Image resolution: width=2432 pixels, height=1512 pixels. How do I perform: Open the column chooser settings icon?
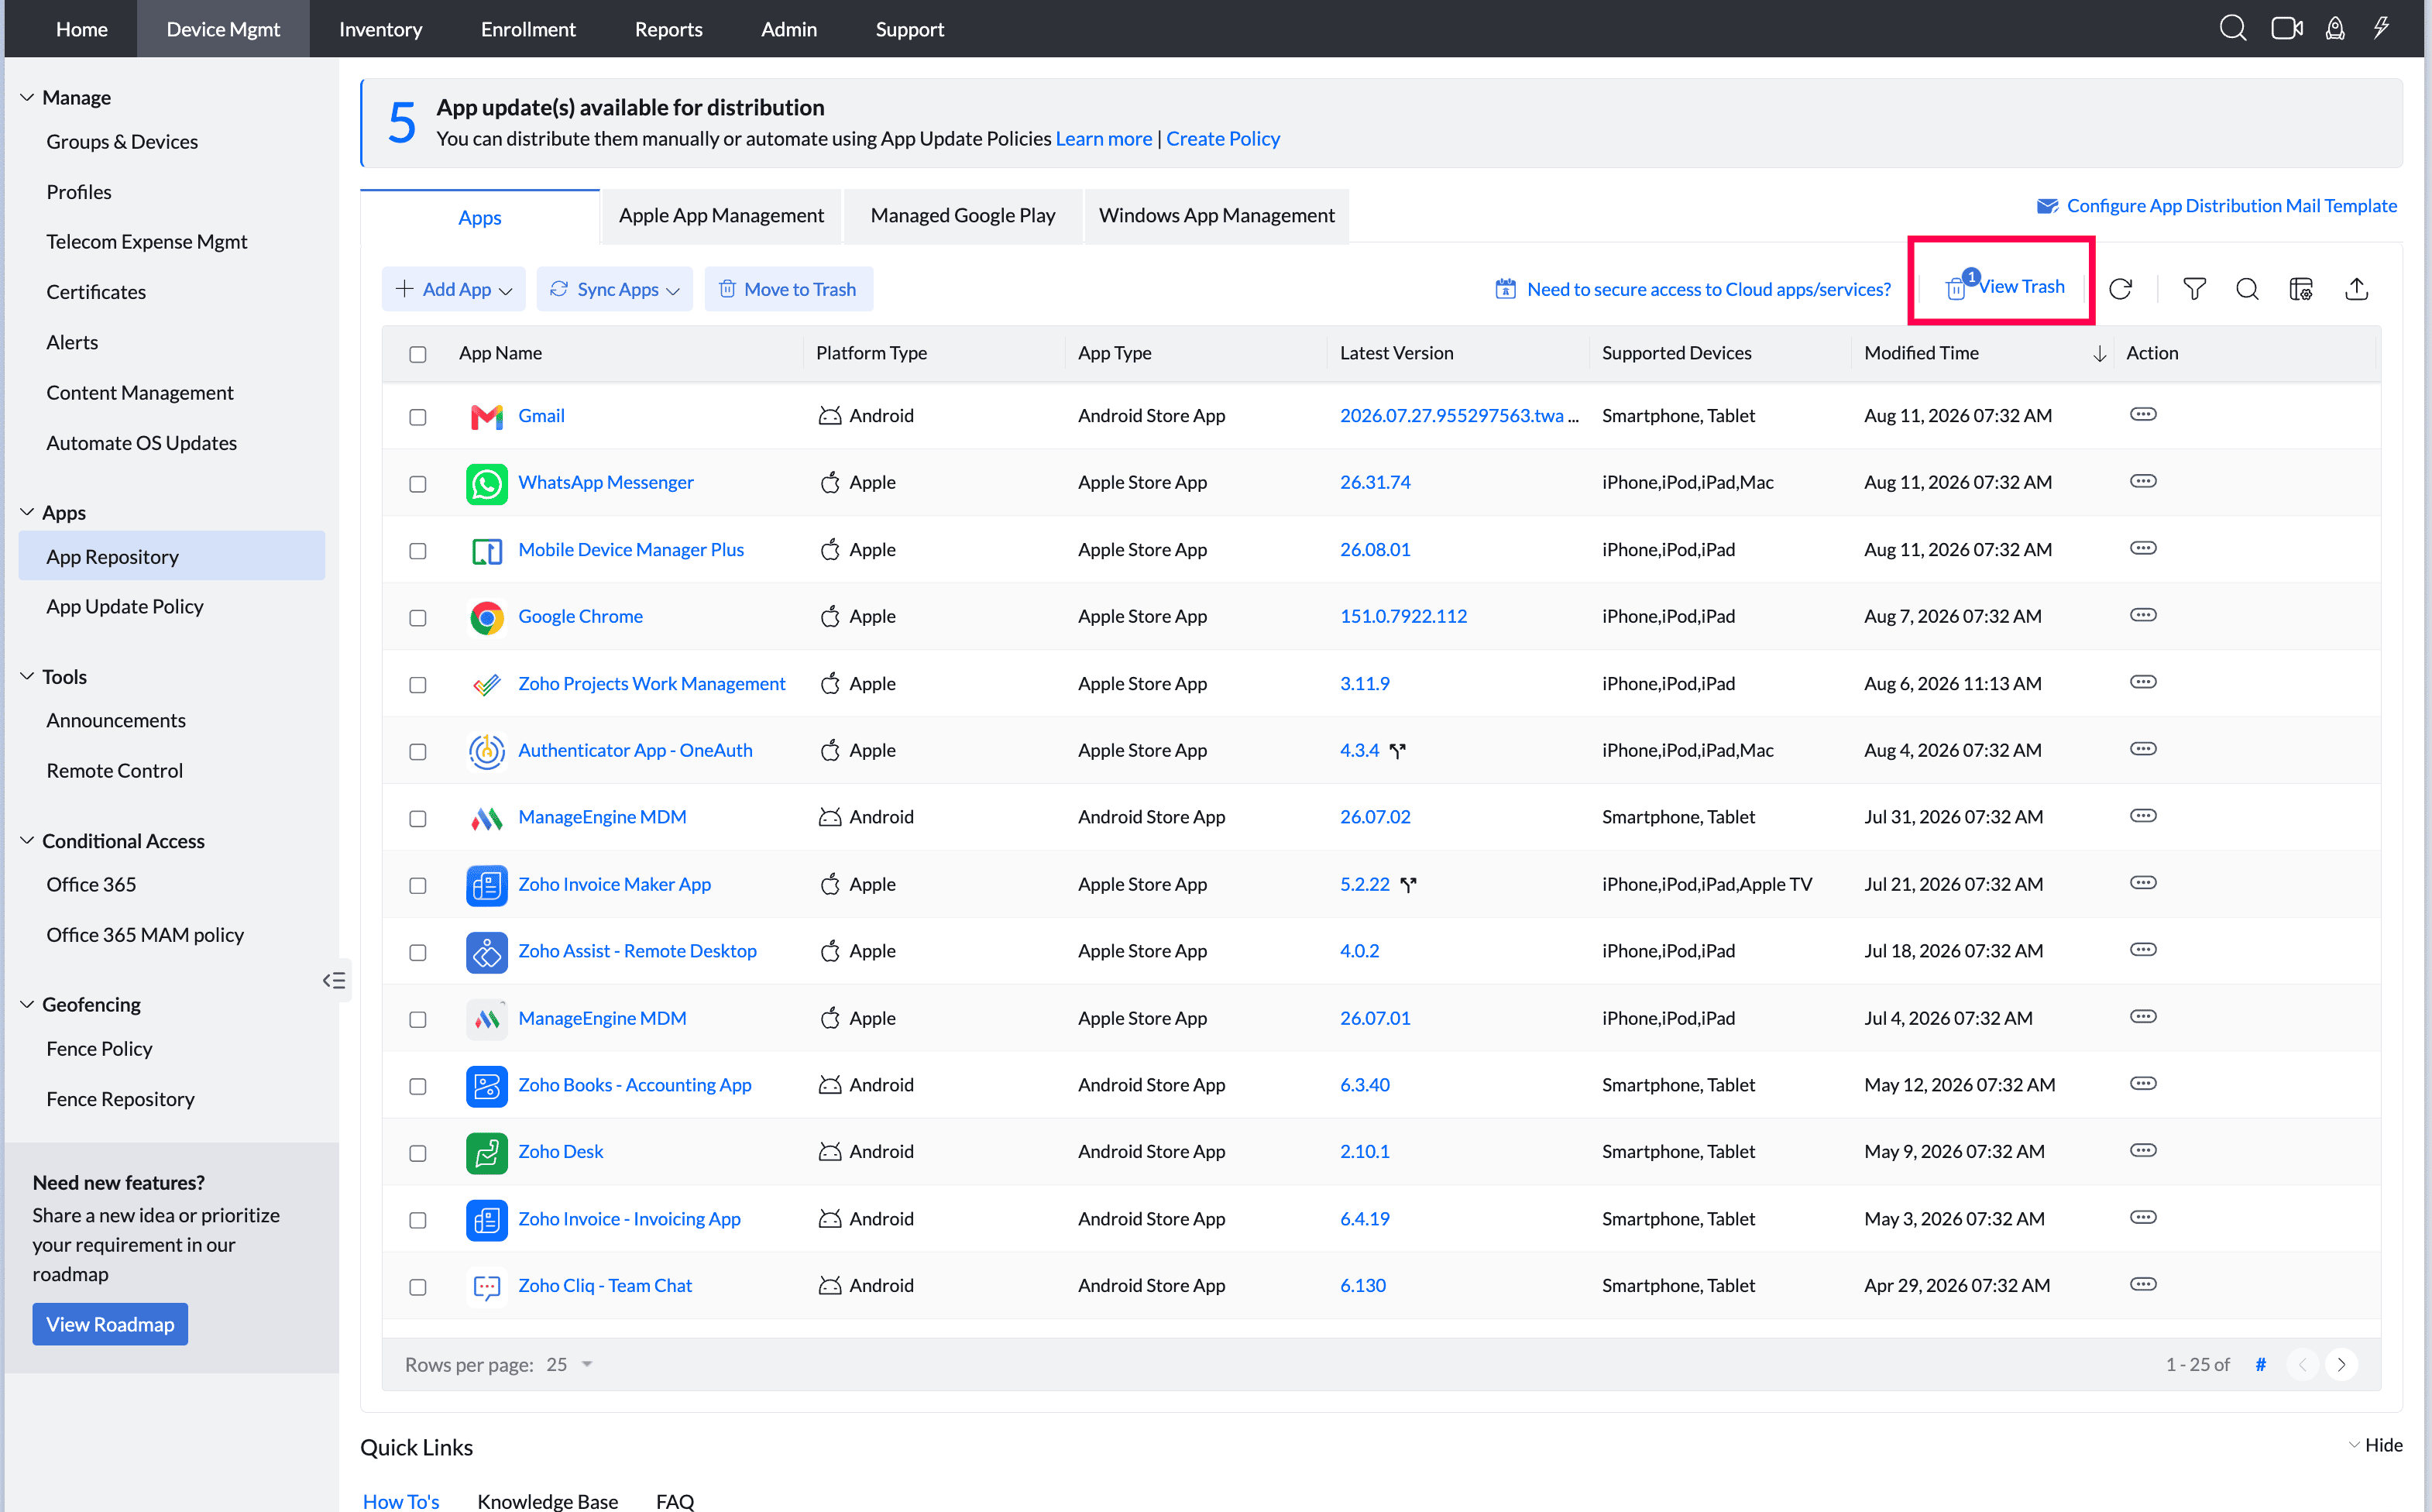pyautogui.click(x=2301, y=289)
